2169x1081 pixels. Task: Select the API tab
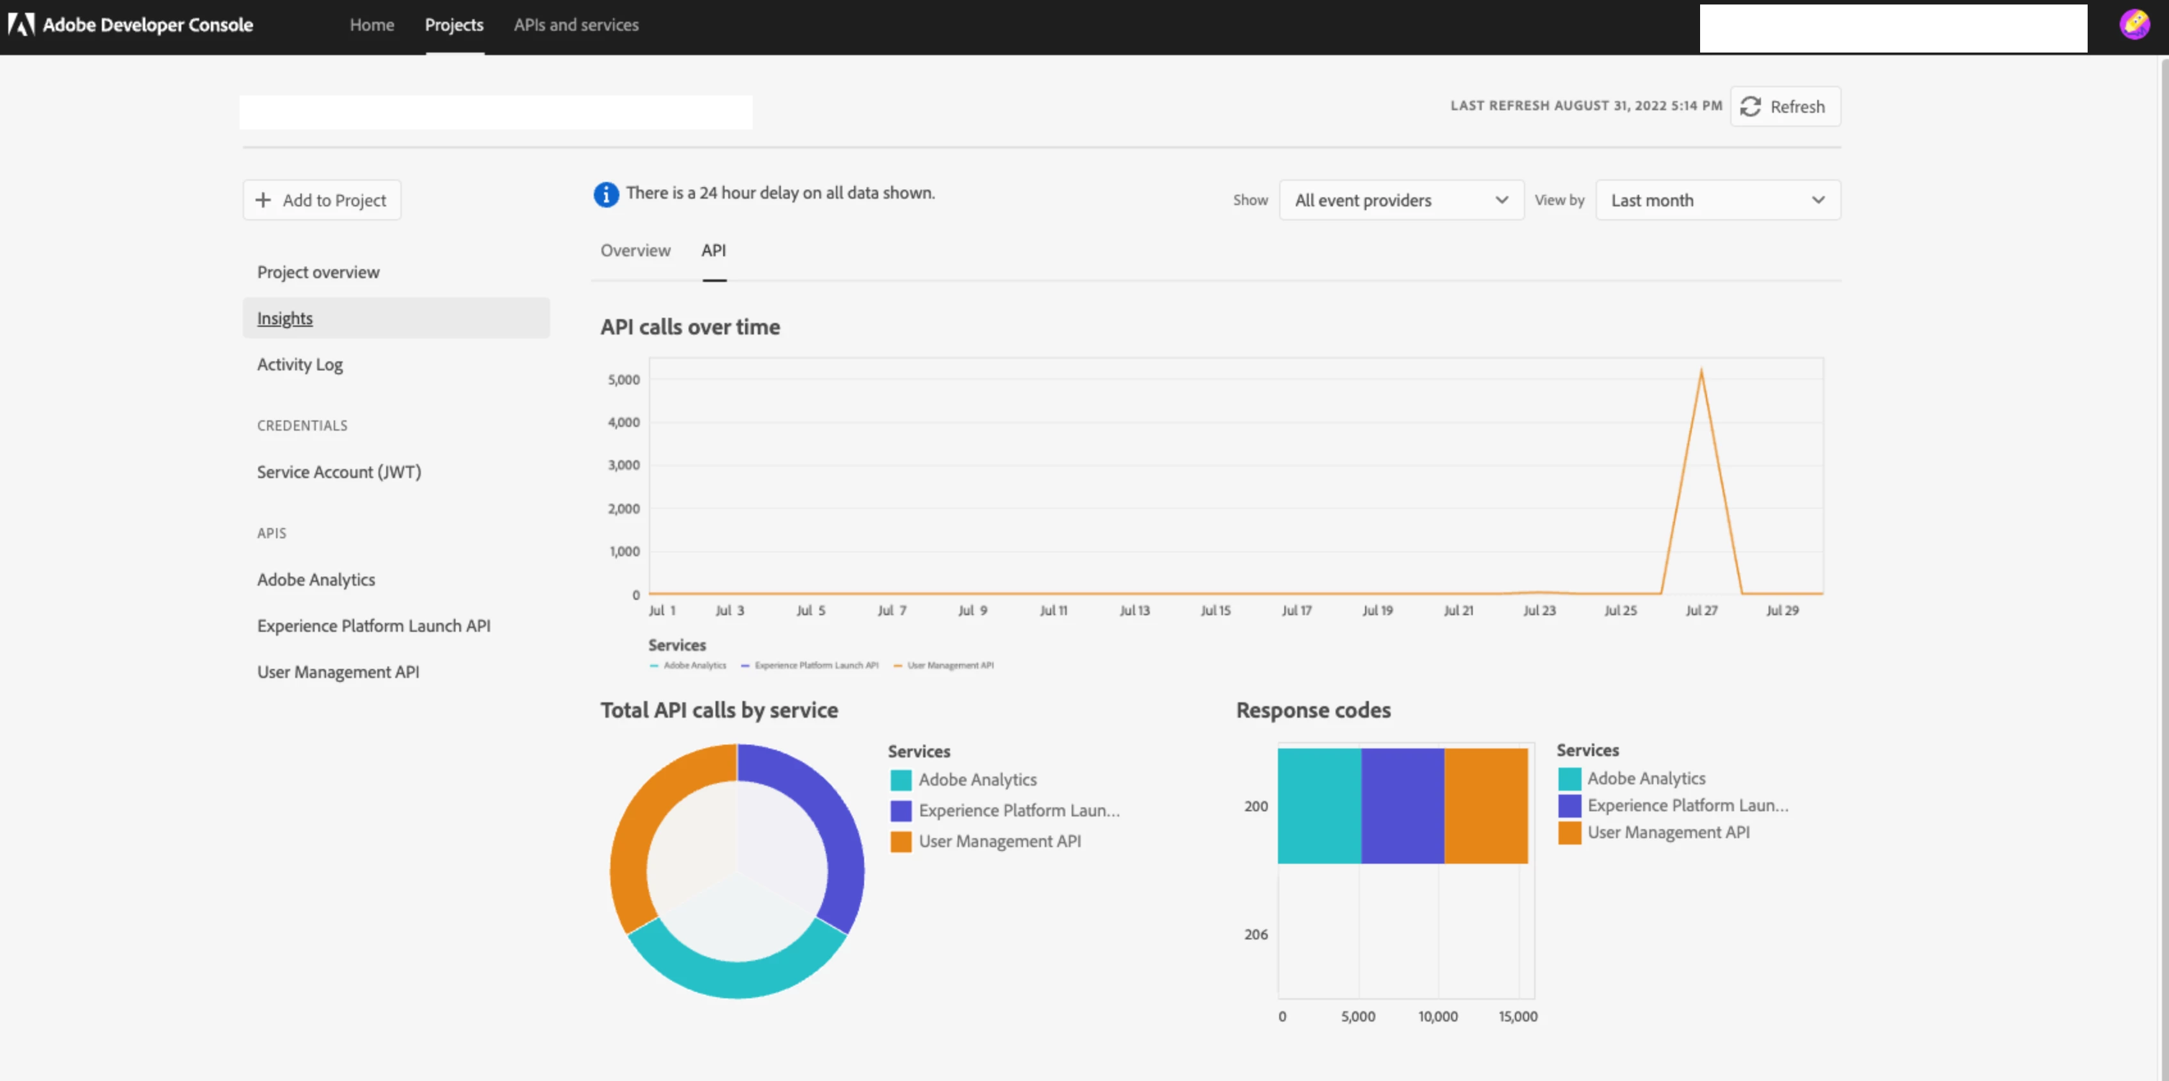(713, 251)
